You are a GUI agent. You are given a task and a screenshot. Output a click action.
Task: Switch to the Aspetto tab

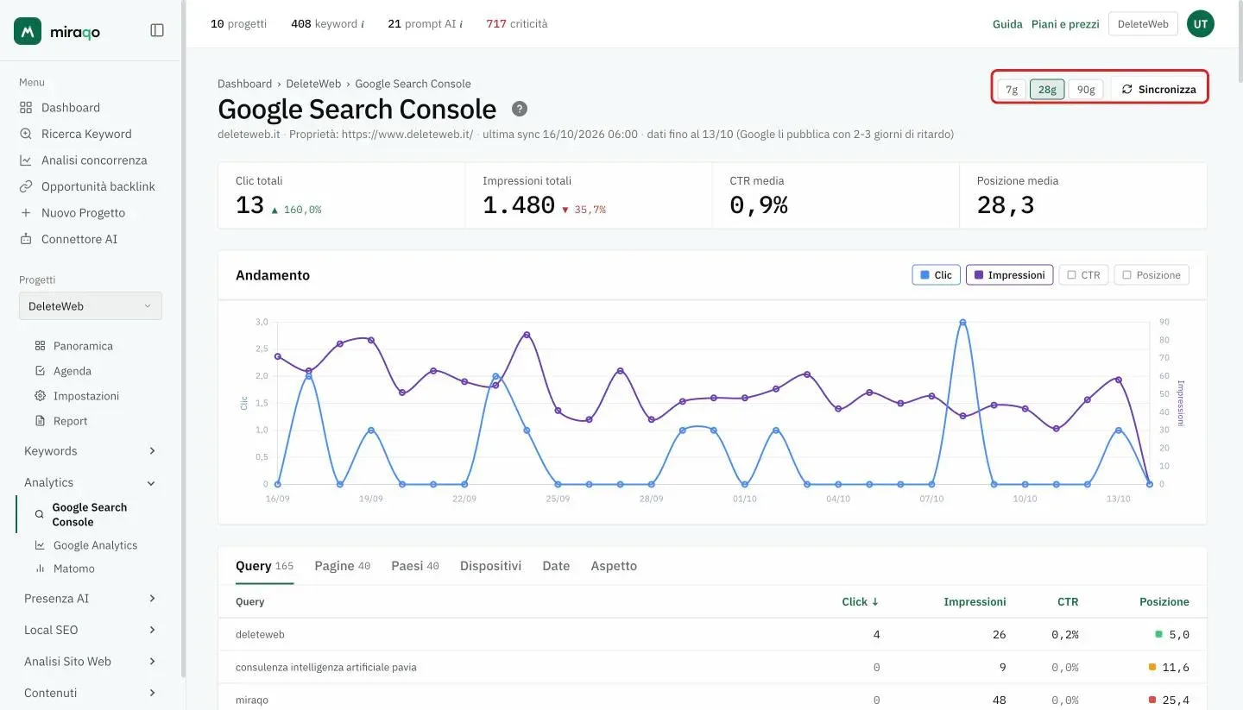click(x=614, y=566)
